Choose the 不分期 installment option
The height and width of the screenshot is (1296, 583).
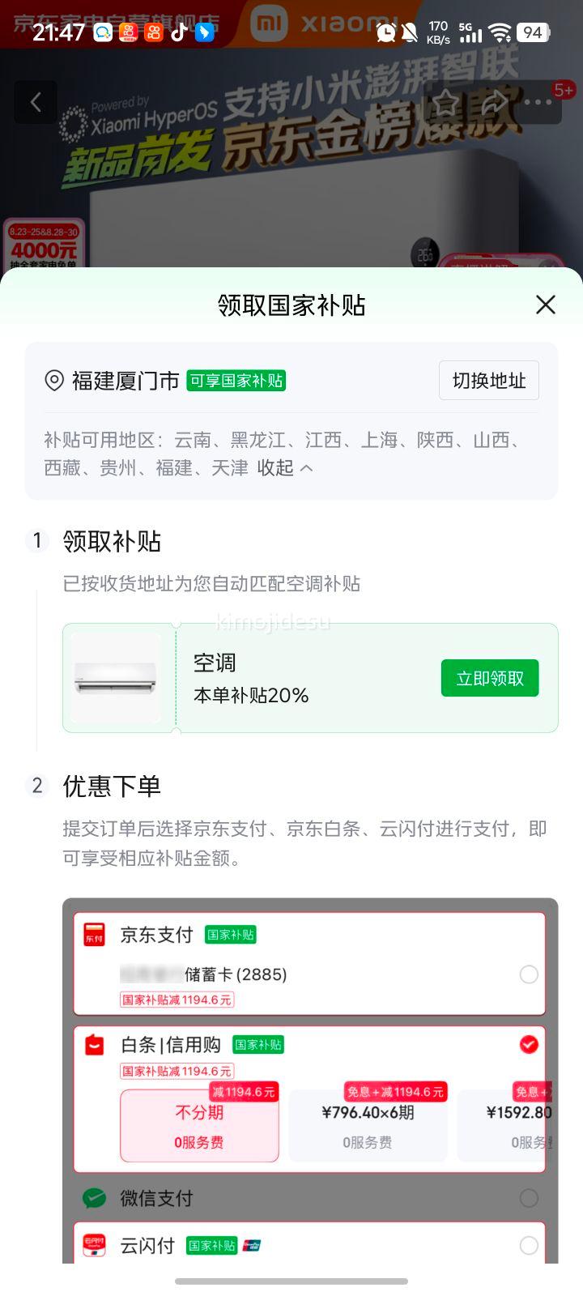[x=199, y=1126]
